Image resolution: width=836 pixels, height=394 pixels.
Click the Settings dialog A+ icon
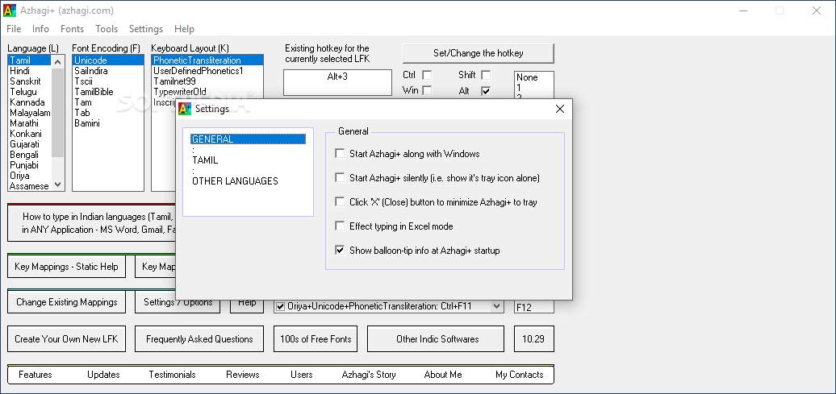pyautogui.click(x=185, y=109)
